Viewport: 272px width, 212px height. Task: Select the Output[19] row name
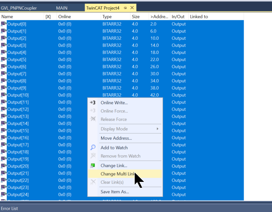[18, 159]
